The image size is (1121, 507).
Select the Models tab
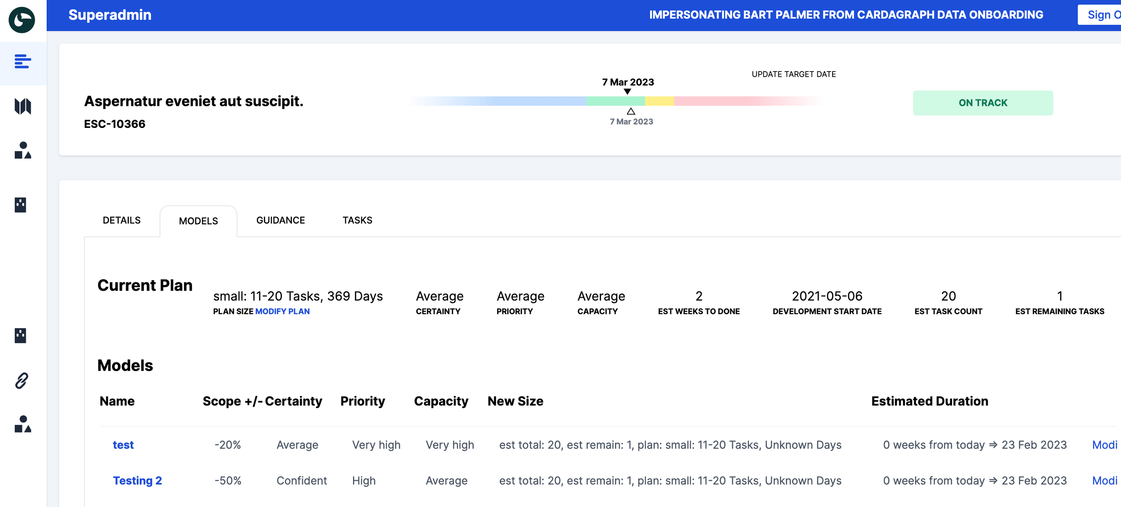[198, 221]
